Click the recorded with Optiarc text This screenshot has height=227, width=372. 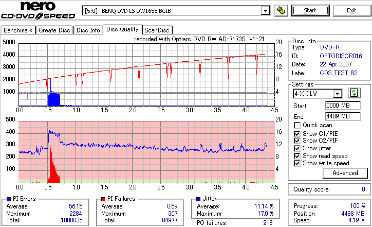tap(199, 39)
